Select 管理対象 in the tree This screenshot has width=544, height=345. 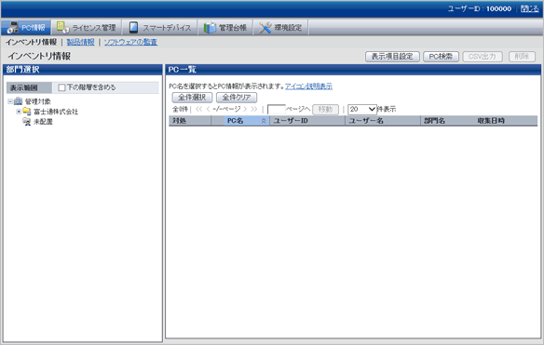coord(38,101)
